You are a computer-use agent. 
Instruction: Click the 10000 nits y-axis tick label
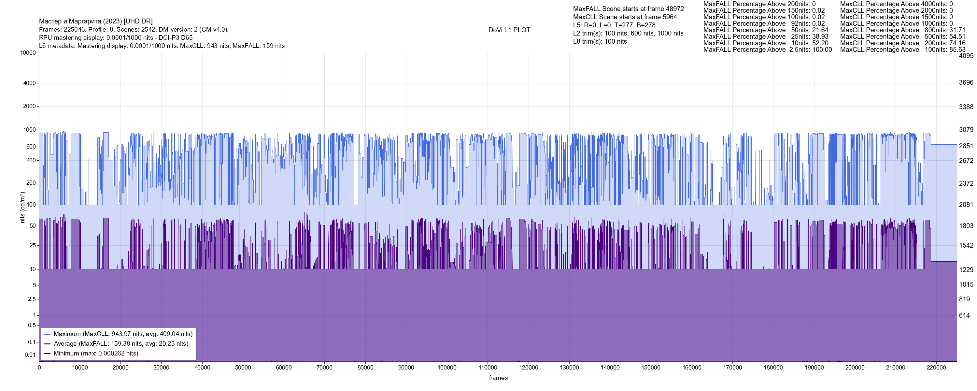tap(28, 53)
